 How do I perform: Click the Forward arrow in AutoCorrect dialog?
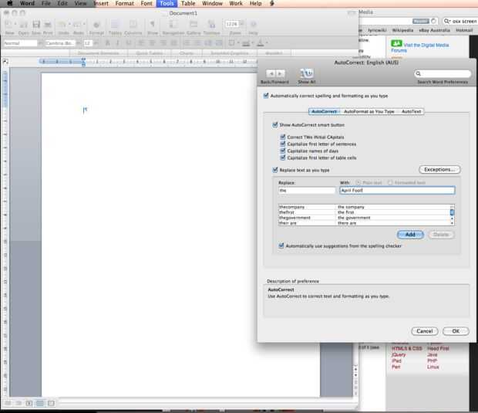coord(280,73)
